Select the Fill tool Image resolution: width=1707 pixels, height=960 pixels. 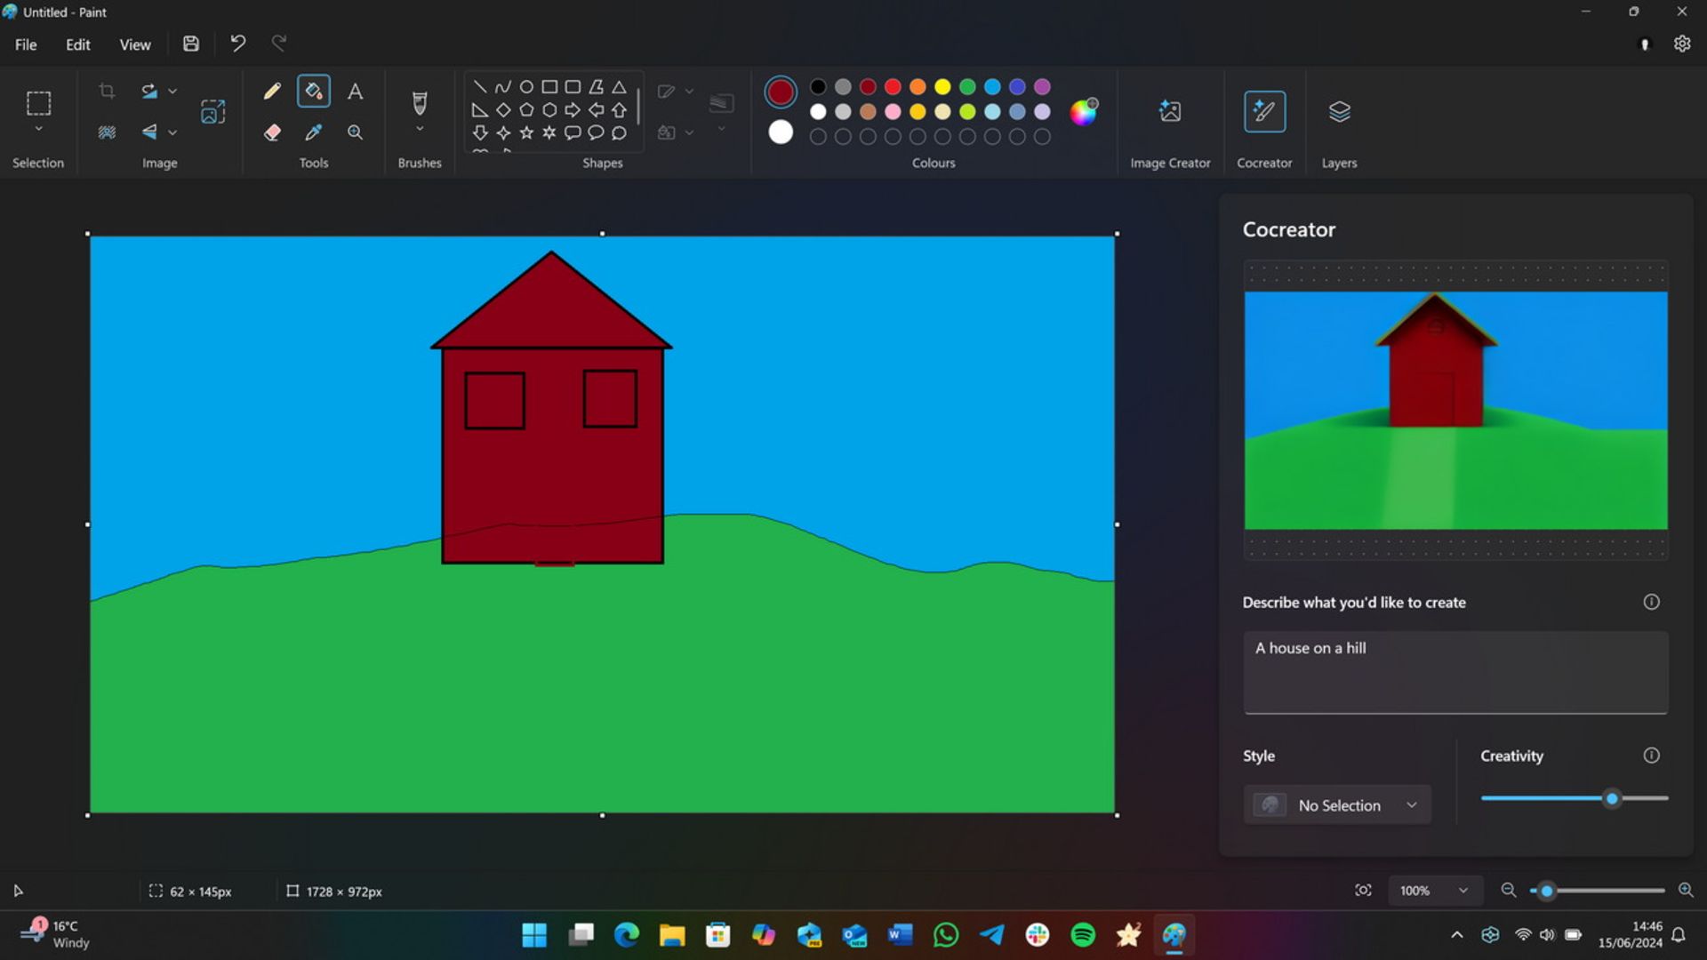[x=312, y=91]
